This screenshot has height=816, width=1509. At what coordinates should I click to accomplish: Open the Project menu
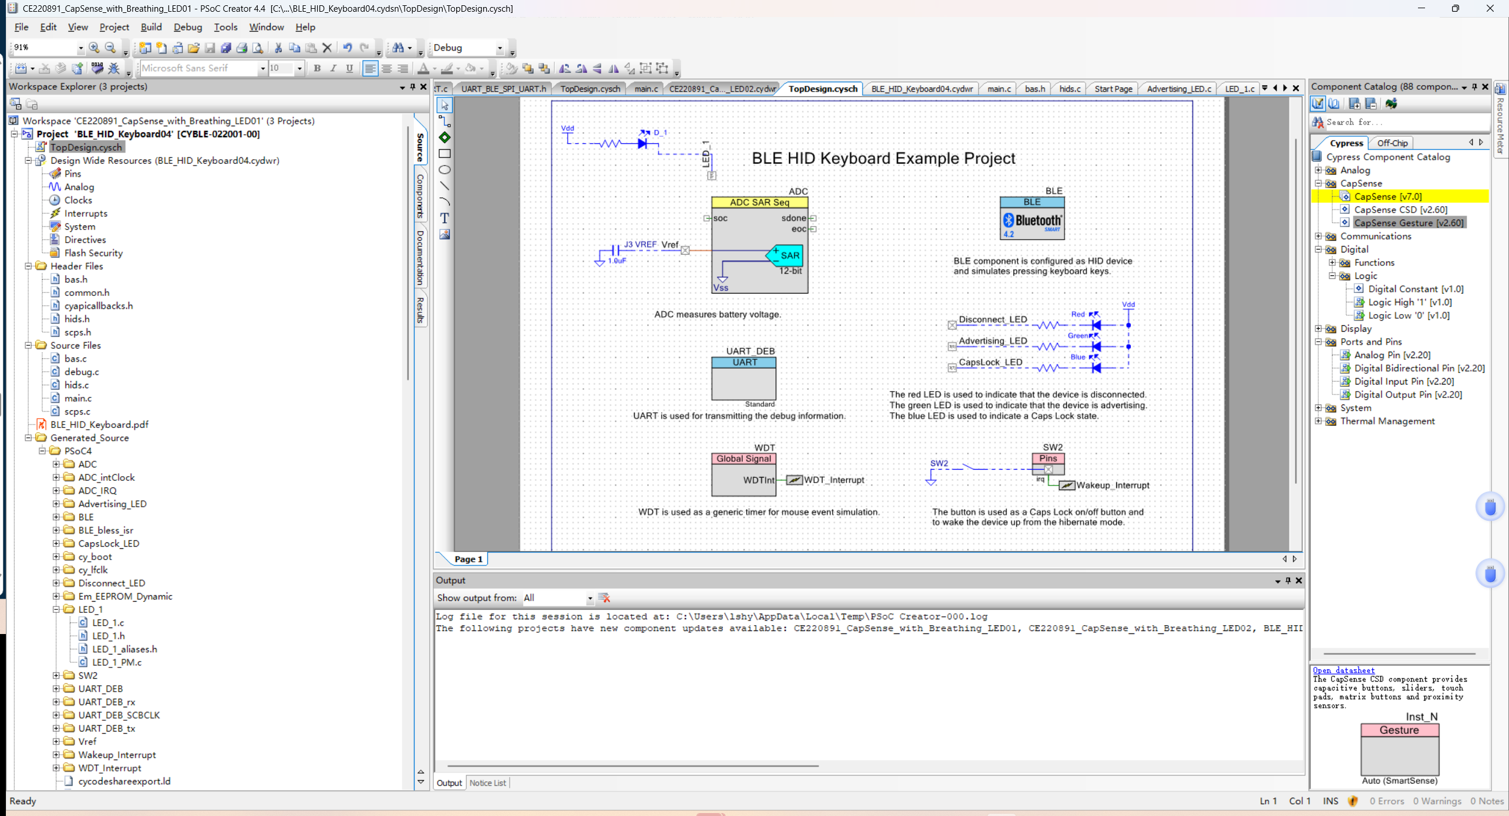(114, 27)
